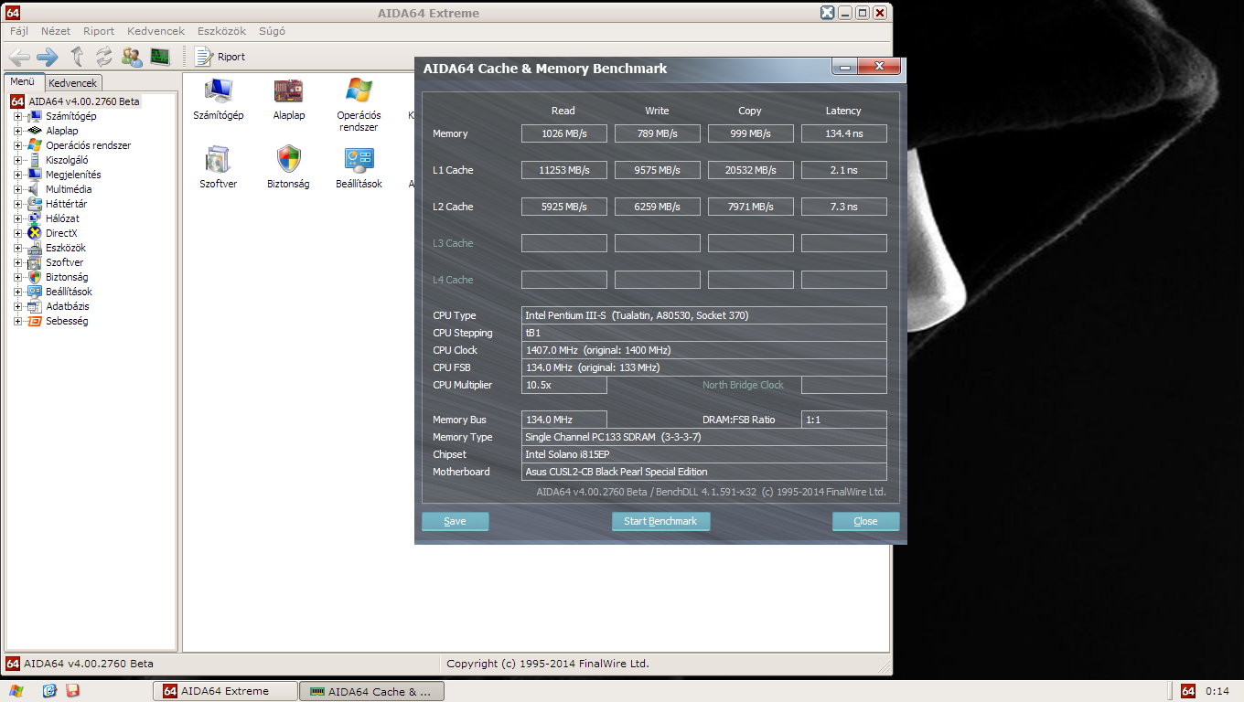Select Multimédia icon in the tree
This screenshot has height=702, width=1244.
tap(35, 189)
